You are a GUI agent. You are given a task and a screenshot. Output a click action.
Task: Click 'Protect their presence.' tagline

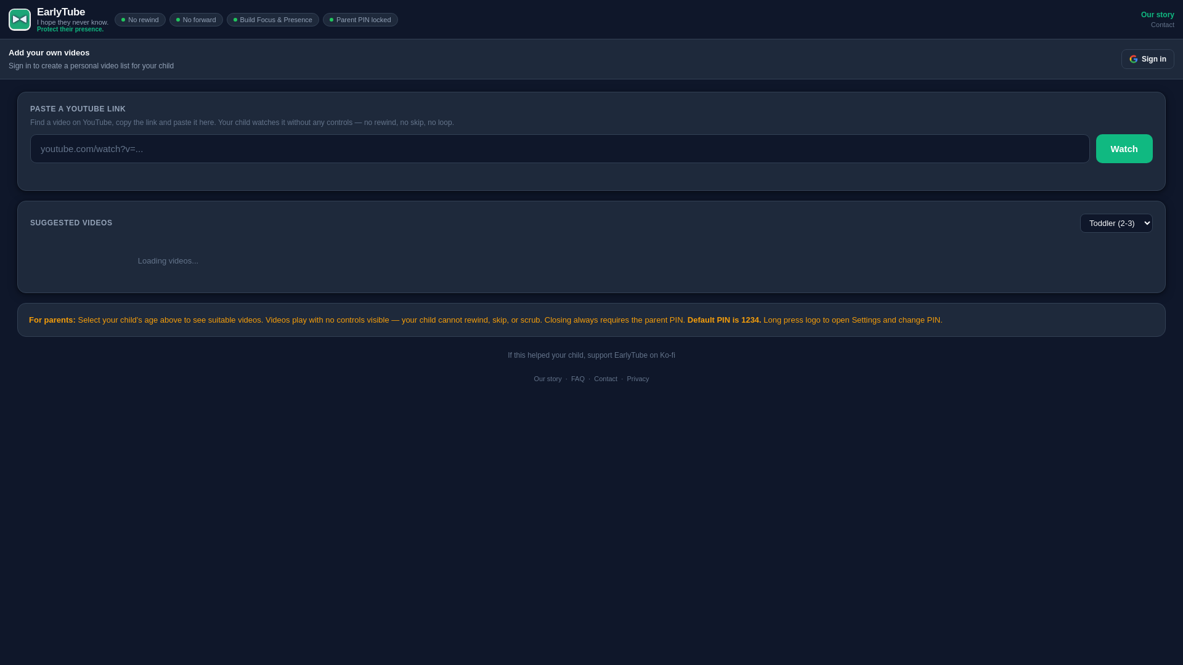tap(70, 30)
